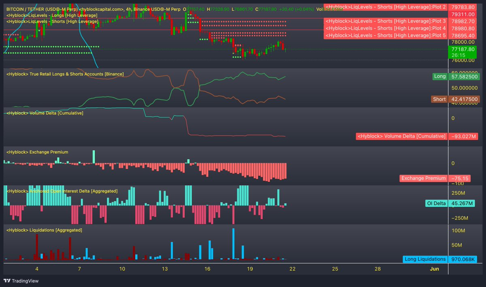This screenshot has width=486, height=287.
Task: Click date 22 on the time axis
Action: pos(292,269)
